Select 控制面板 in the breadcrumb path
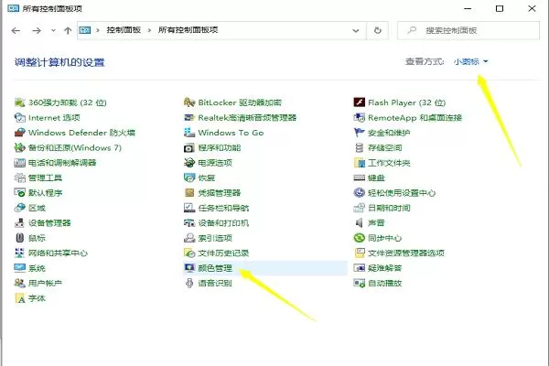 [124, 30]
